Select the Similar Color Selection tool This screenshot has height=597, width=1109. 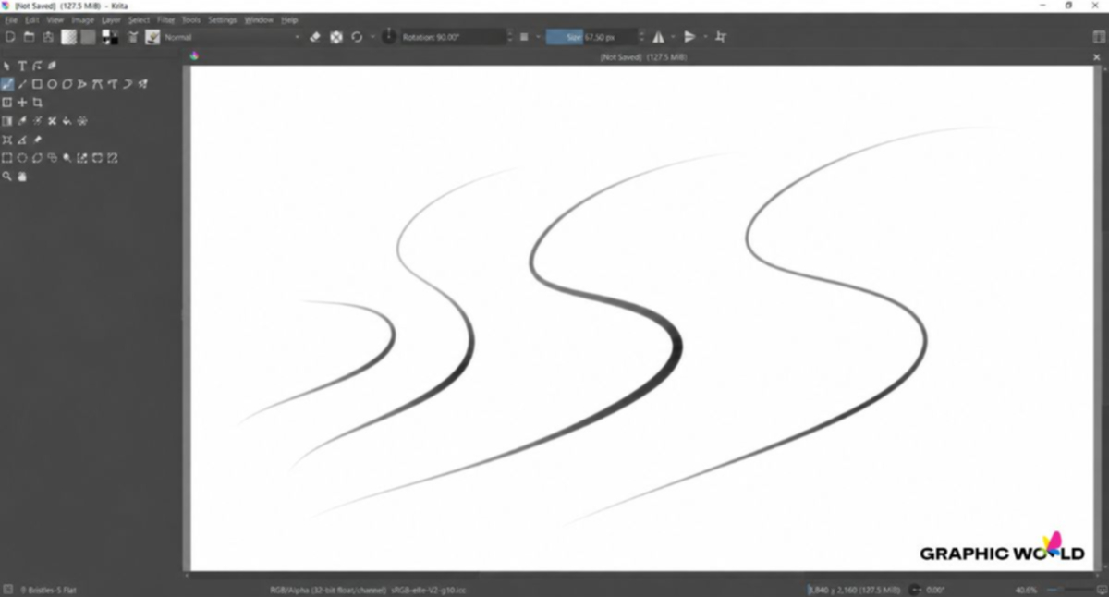tap(82, 158)
